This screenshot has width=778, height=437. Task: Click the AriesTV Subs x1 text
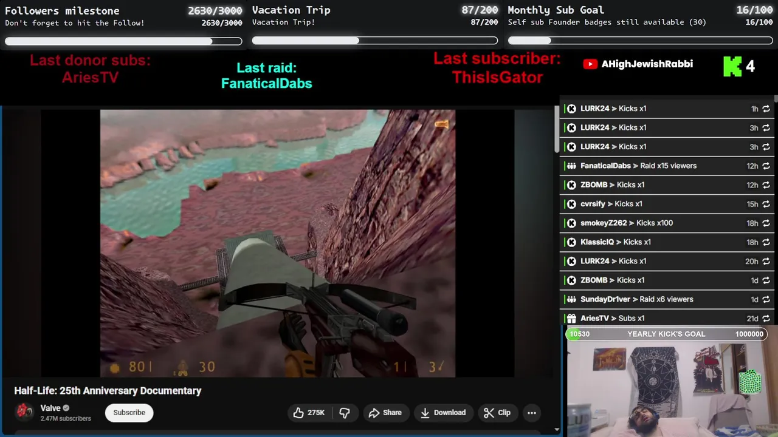click(613, 318)
